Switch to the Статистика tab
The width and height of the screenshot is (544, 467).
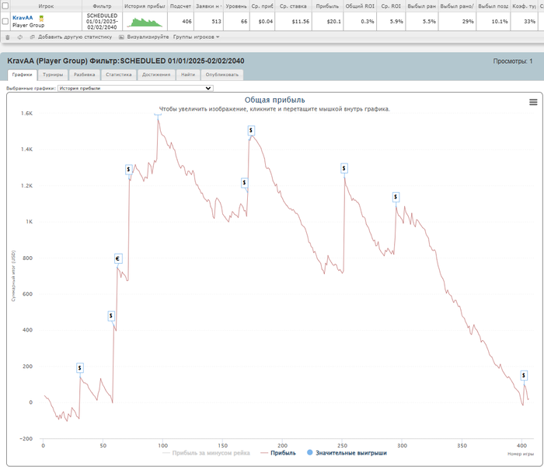point(119,75)
